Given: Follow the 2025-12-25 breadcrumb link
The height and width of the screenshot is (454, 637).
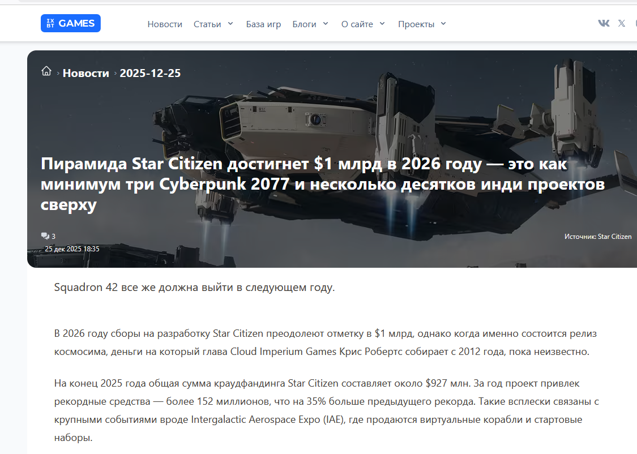Looking at the screenshot, I should tap(150, 73).
